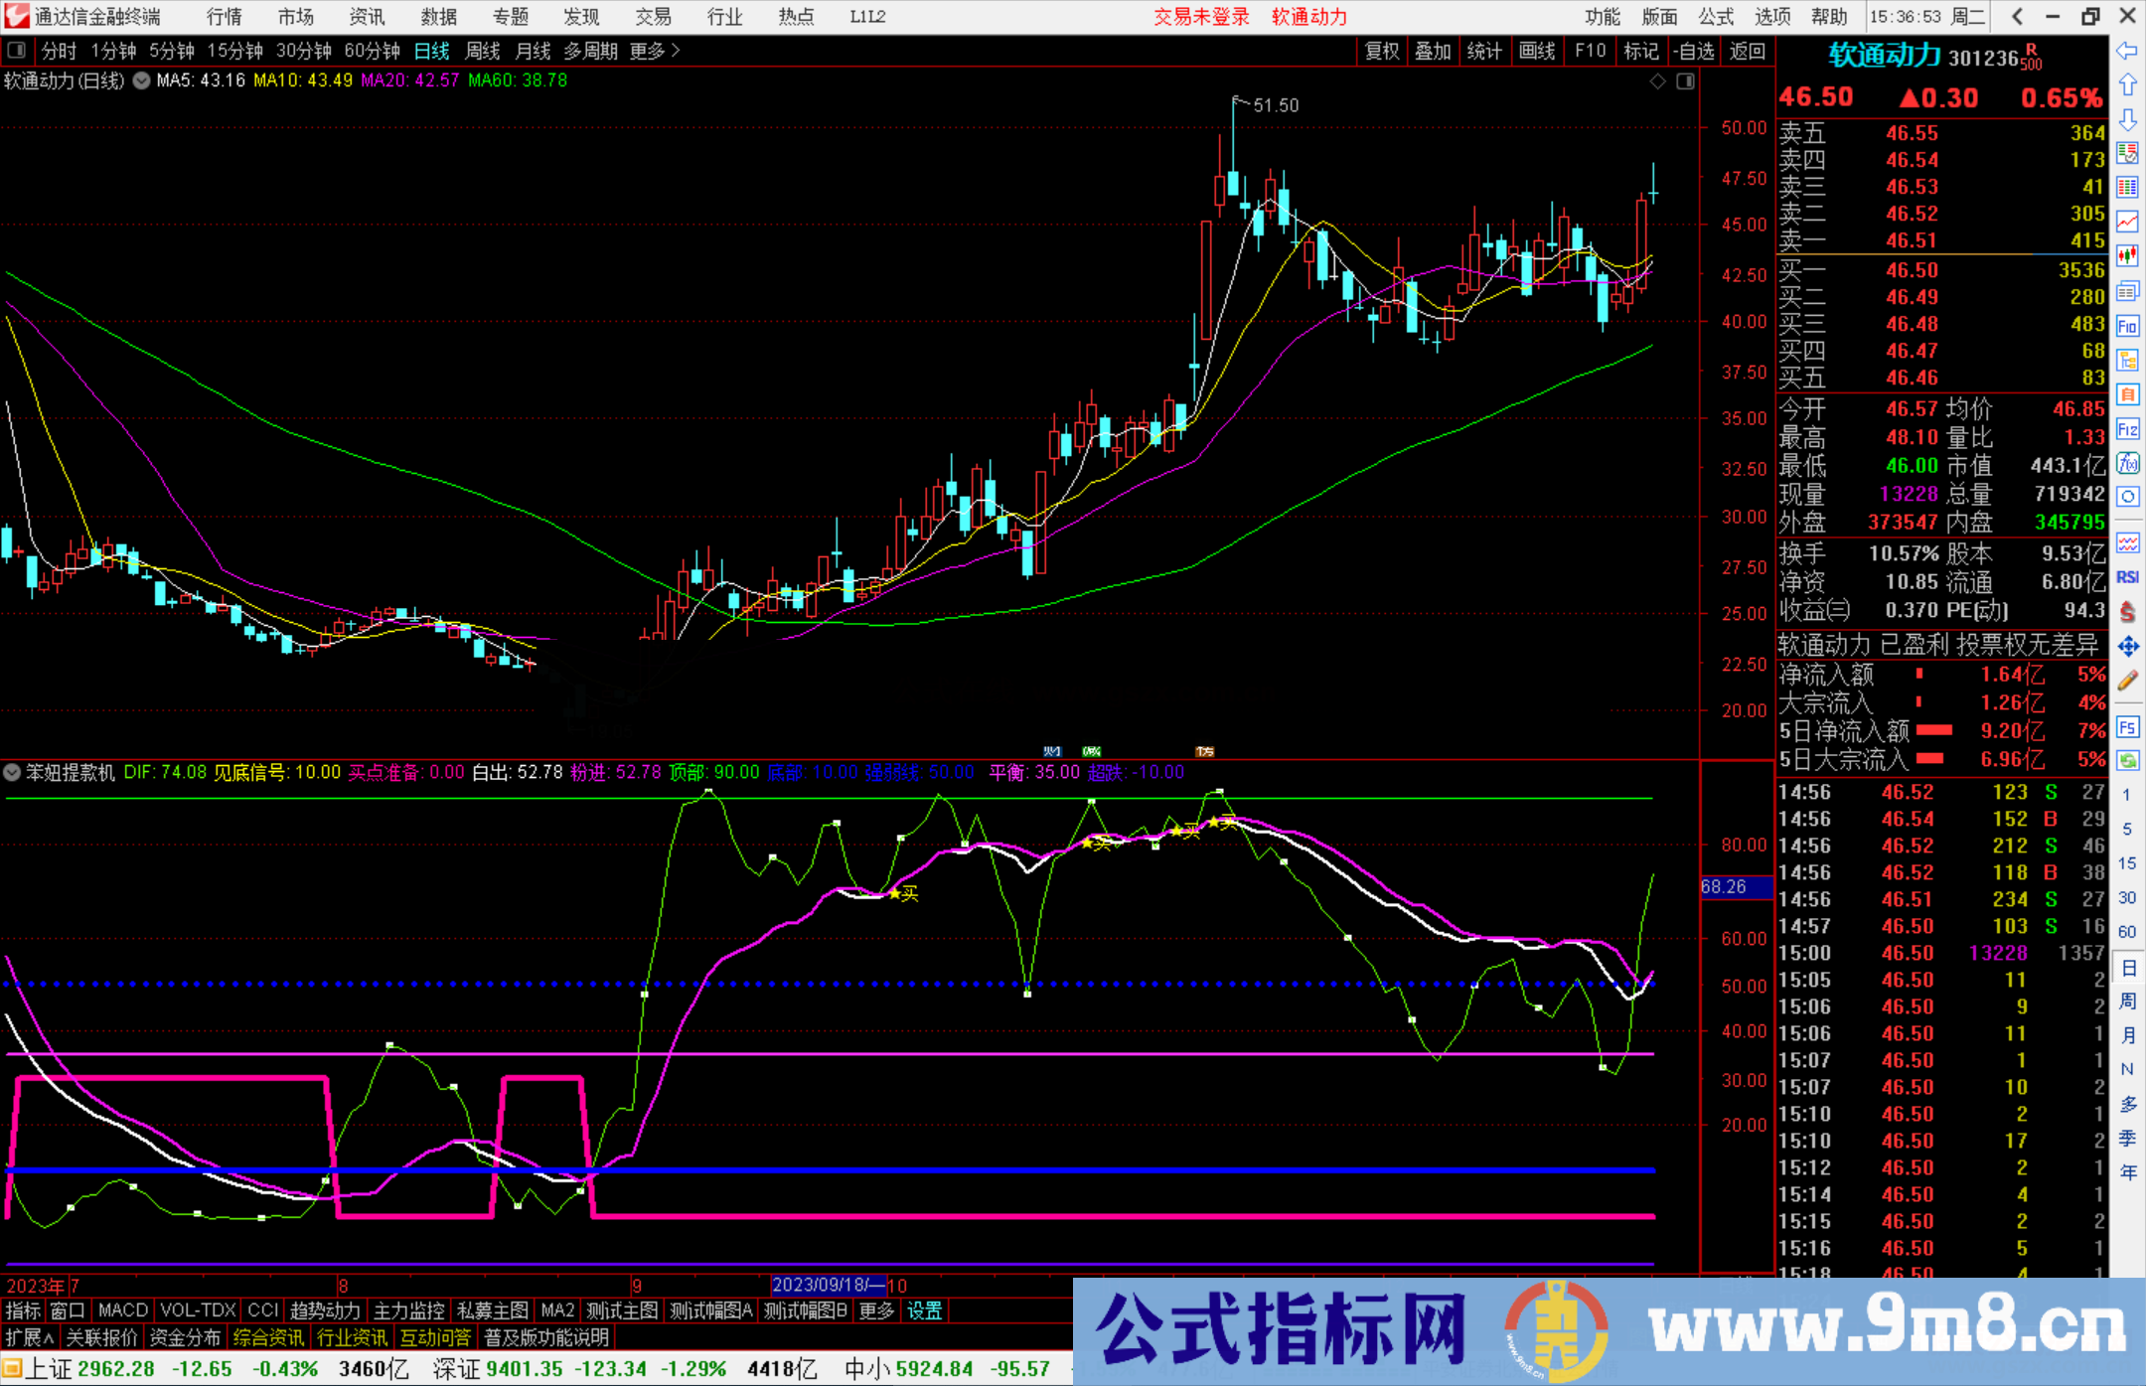Viewport: 2146px width, 1386px height.
Task: Toggle 复权 price adjustment in chart toolbar
Action: 1382,51
